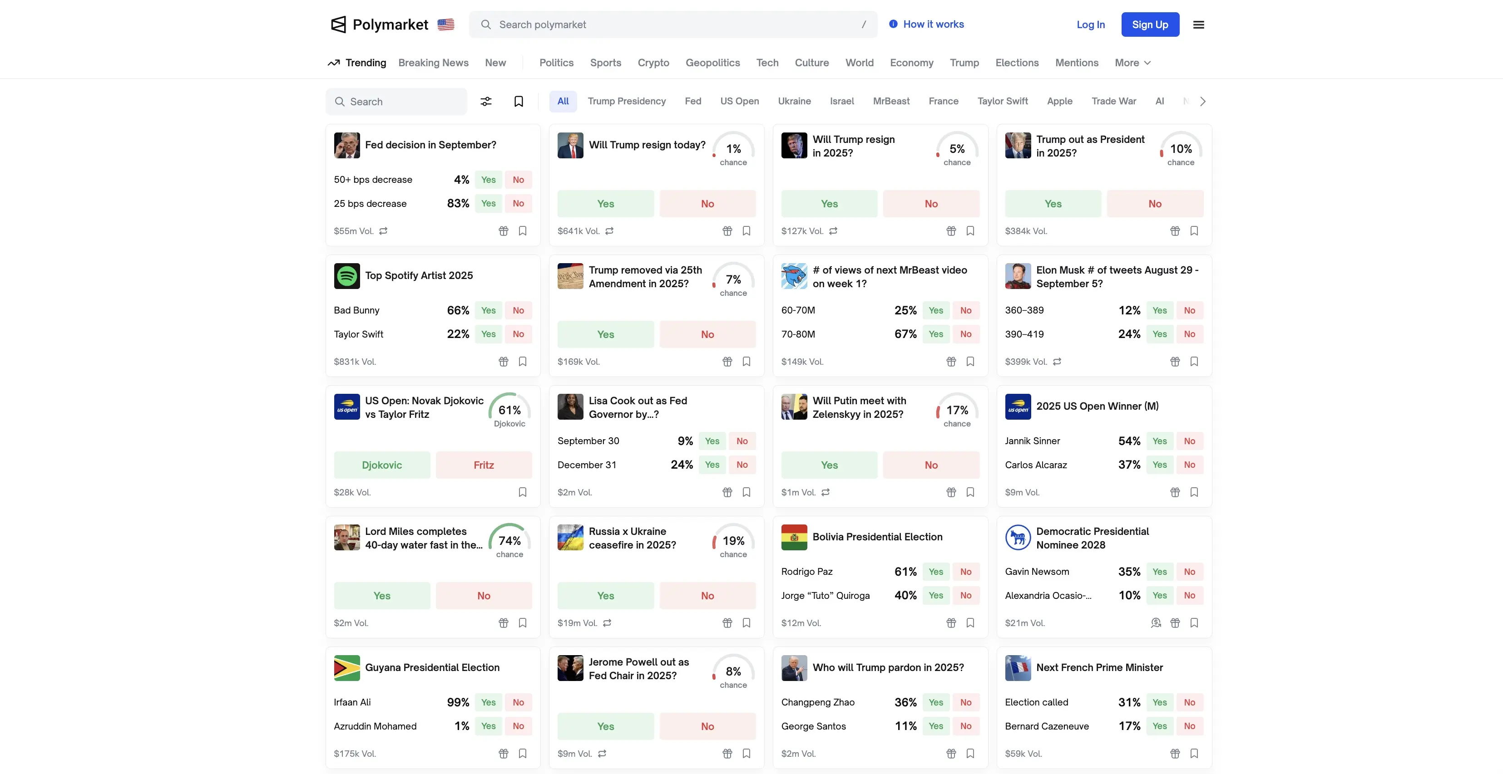This screenshot has height=774, width=1503.
Task: Bookmark the Djokovic vs Fritz market
Action: coord(523,492)
